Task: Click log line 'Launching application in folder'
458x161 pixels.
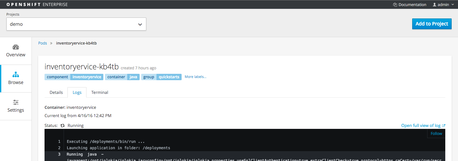Action: point(118,148)
